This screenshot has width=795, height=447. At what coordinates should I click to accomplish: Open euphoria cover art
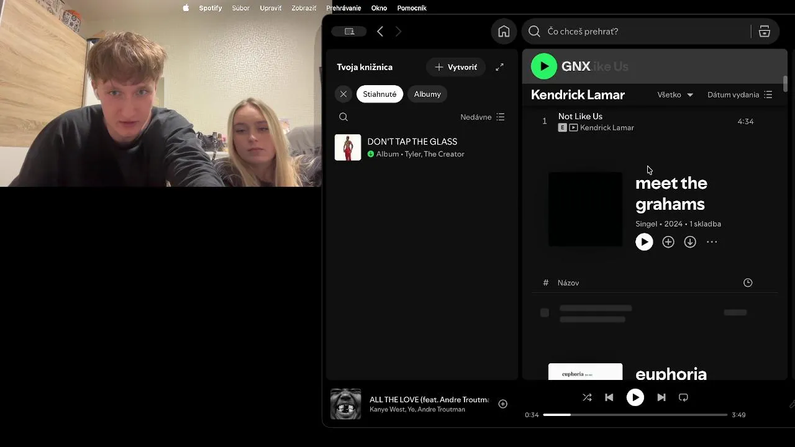point(585,371)
